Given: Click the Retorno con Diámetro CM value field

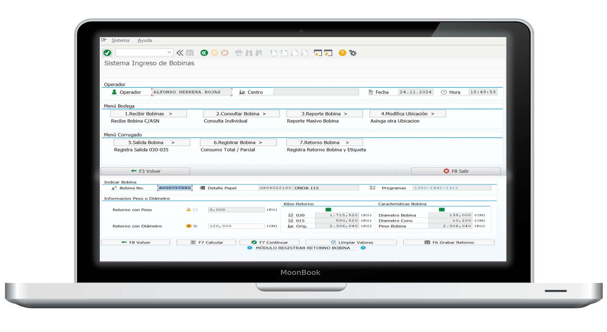Looking at the screenshot, I should tap(236, 226).
